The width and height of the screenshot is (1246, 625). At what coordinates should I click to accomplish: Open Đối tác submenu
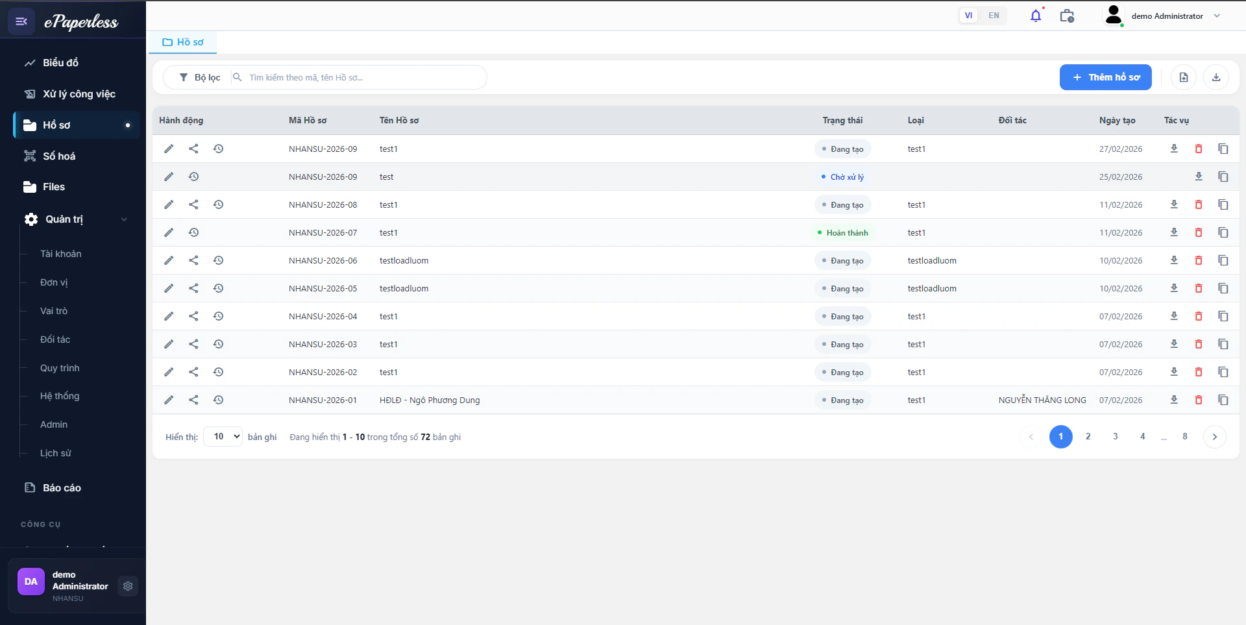tap(55, 339)
